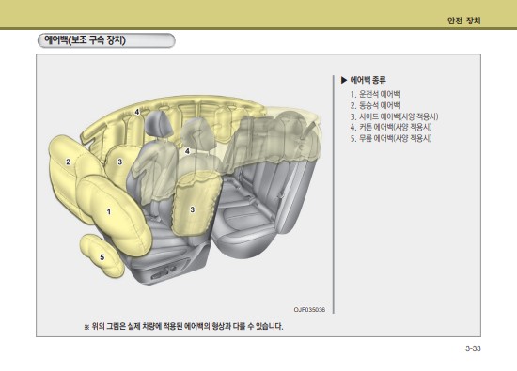Click the black triangle bullet before '에어백 종류'
This screenshot has width=517, height=371.
[x=344, y=80]
